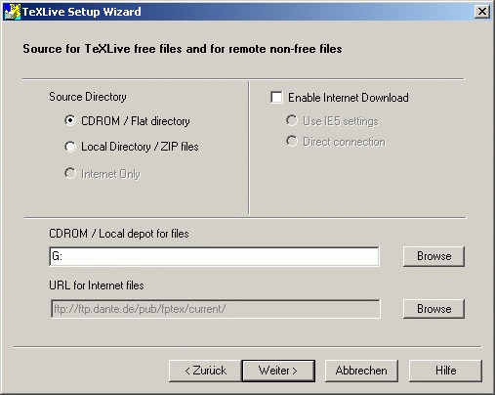Proceed with the Weiter button
This screenshot has width=495, height=395.
278,371
